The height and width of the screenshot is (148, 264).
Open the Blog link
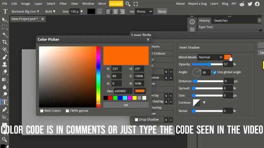click(224, 4)
